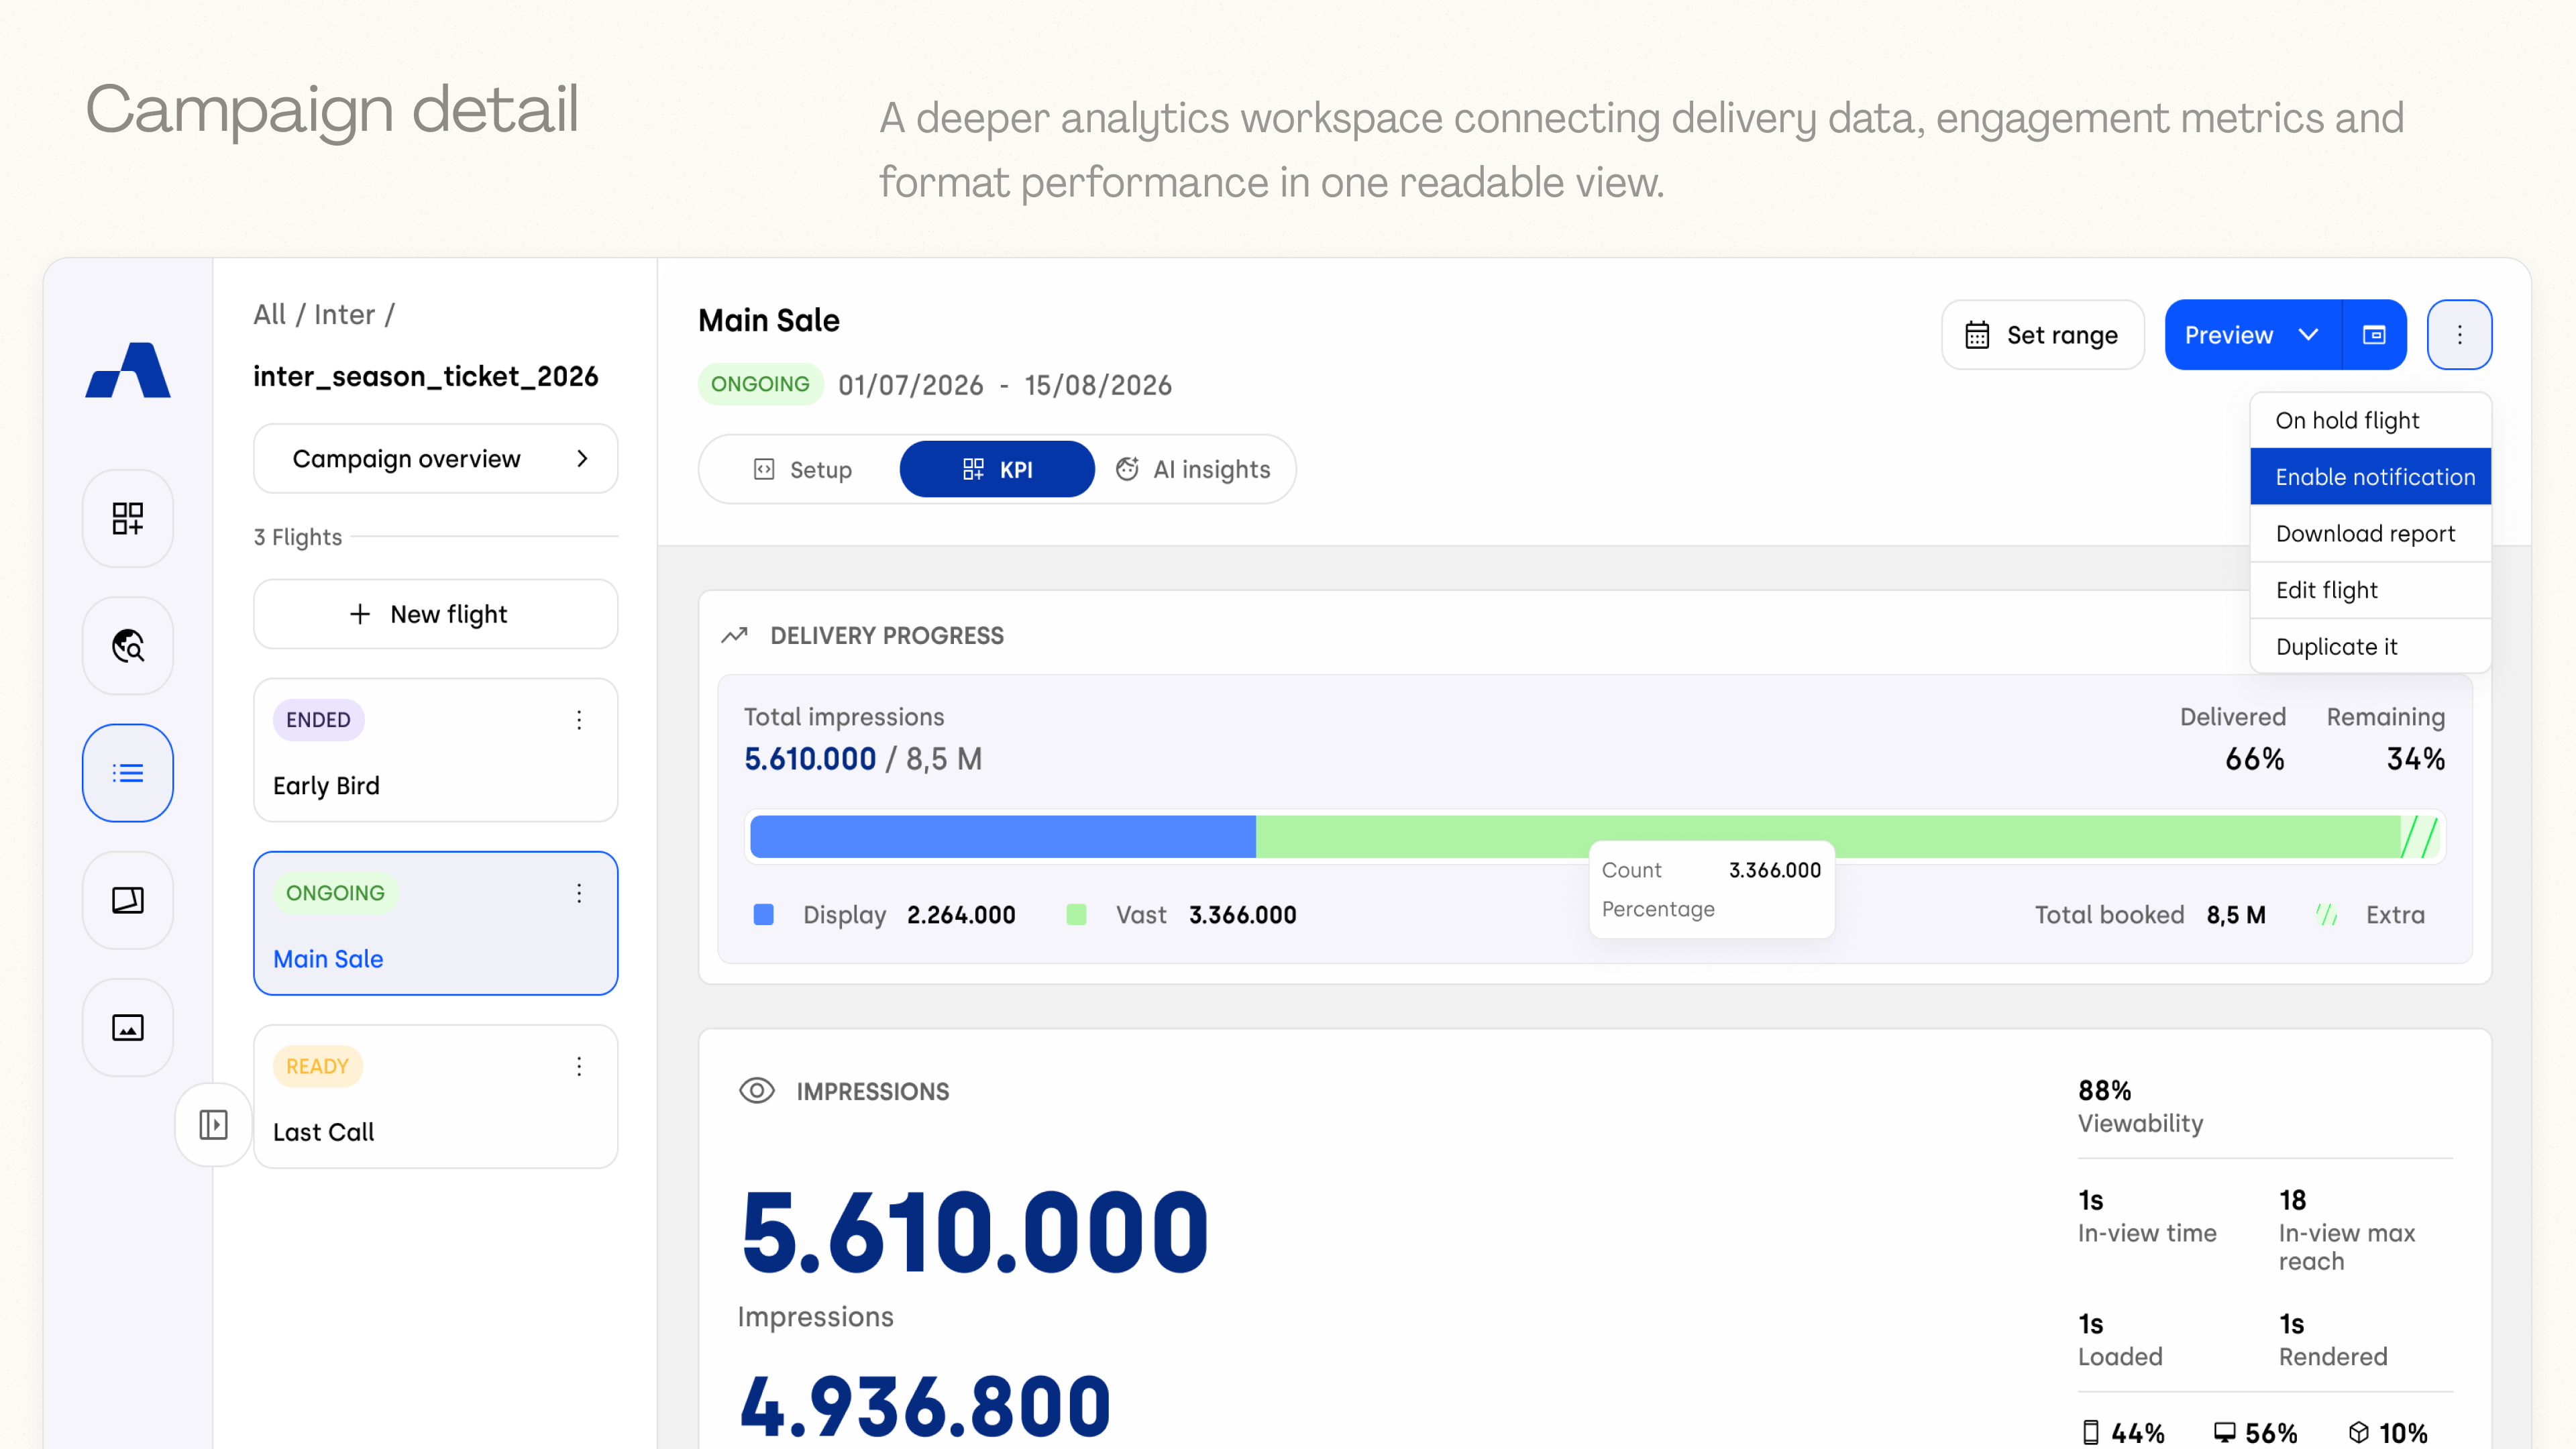The width and height of the screenshot is (2576, 1449).
Task: Click the All breadcrumb link
Action: pyautogui.click(x=269, y=314)
